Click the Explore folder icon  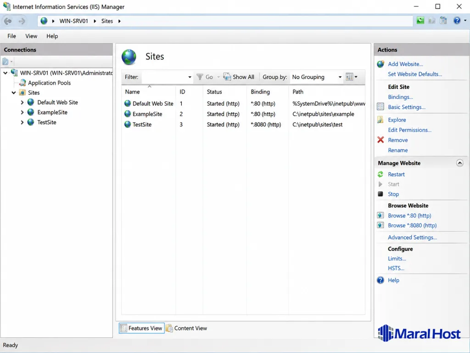pyautogui.click(x=380, y=120)
